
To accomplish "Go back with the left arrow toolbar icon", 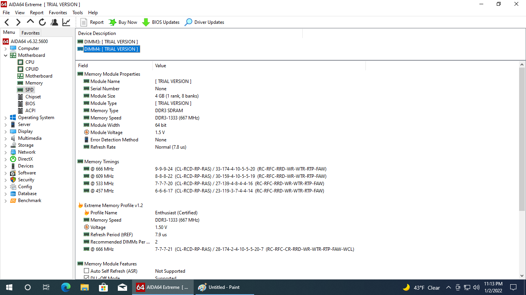I will [7, 22].
